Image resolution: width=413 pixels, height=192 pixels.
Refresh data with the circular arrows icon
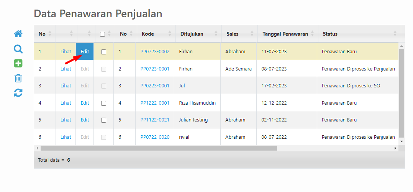[18, 93]
